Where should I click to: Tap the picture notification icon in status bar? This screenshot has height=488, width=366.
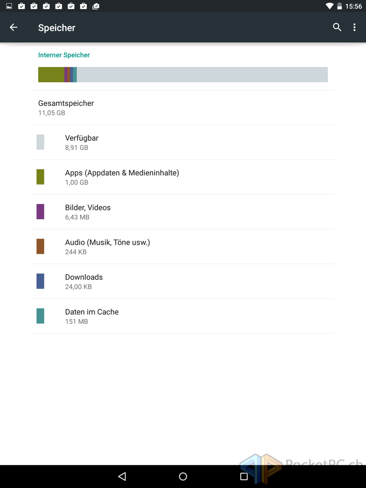[9, 6]
